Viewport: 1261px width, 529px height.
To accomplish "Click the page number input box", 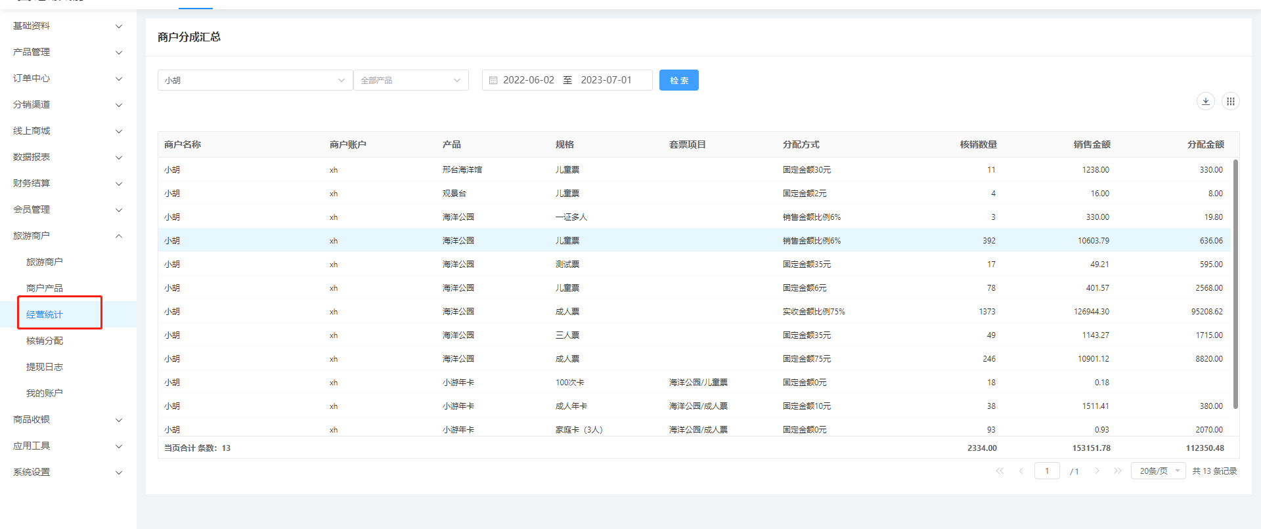I will coord(1046,471).
